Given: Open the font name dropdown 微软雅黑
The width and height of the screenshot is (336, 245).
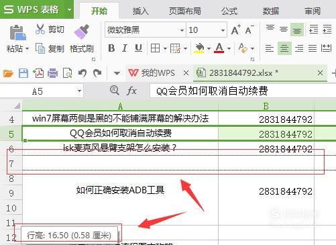Looking at the screenshot, I should click(x=182, y=30).
